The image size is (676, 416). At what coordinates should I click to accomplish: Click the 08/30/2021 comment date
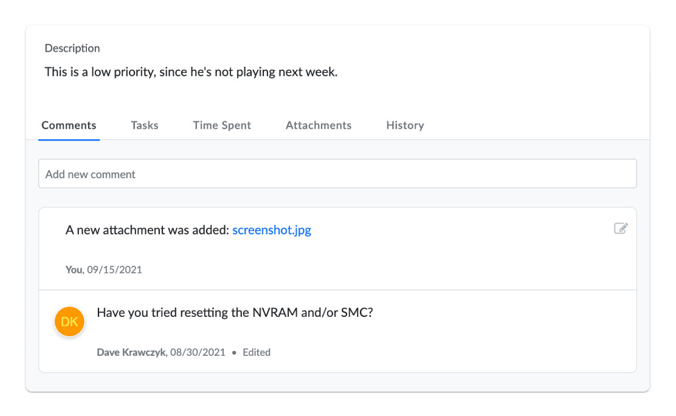click(198, 352)
